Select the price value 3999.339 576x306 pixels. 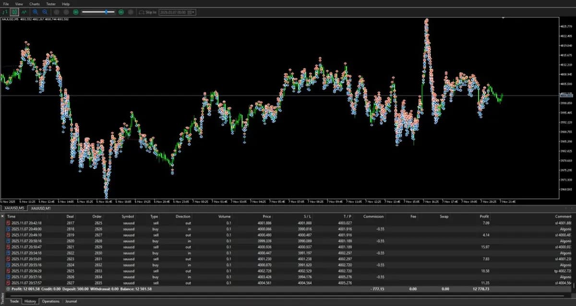tap(264, 241)
